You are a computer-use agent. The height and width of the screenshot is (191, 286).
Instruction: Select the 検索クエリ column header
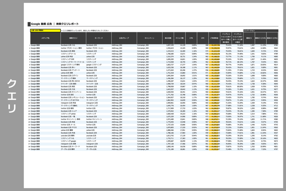(x=73, y=38)
